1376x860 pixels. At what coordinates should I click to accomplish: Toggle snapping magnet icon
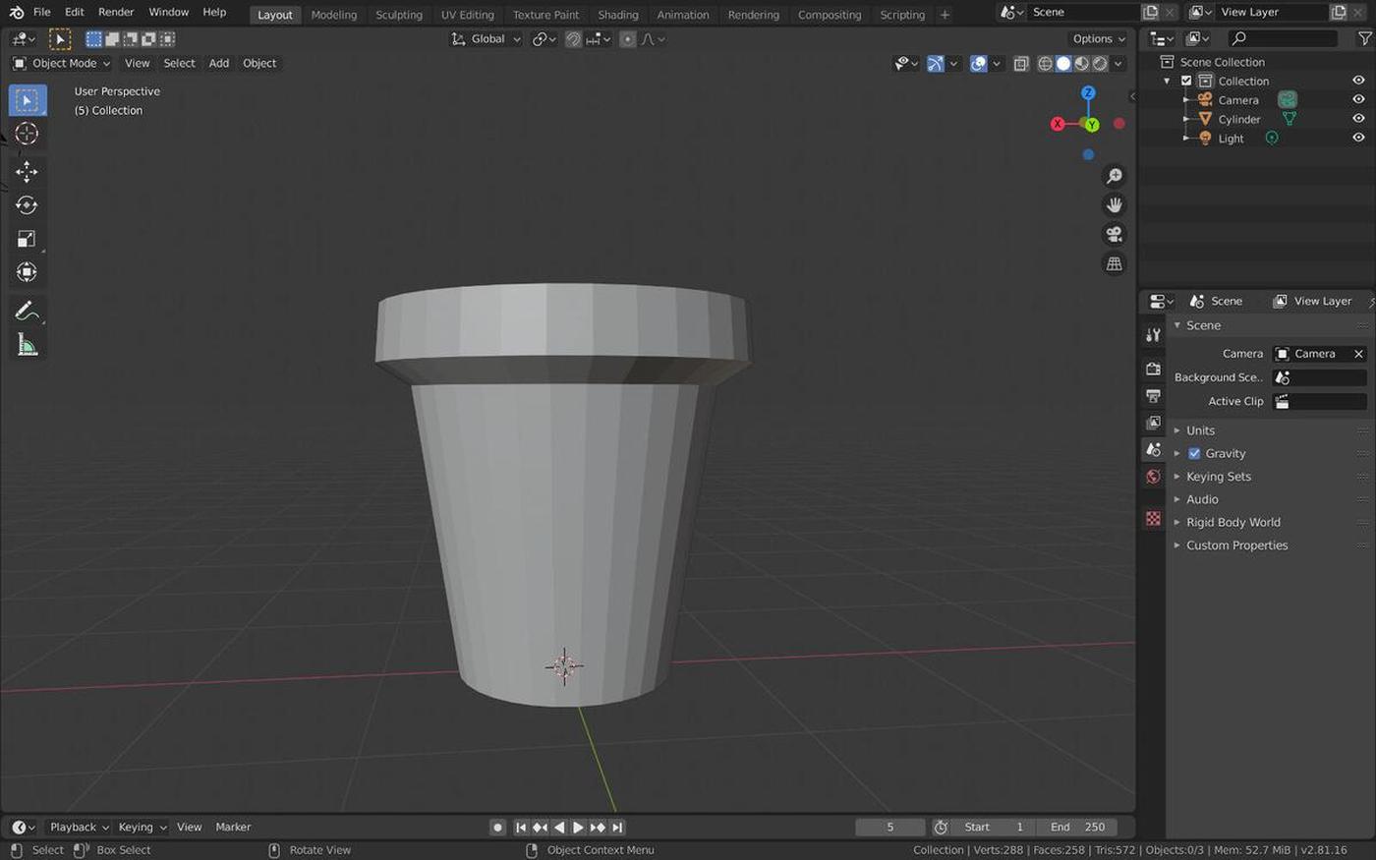point(573,39)
